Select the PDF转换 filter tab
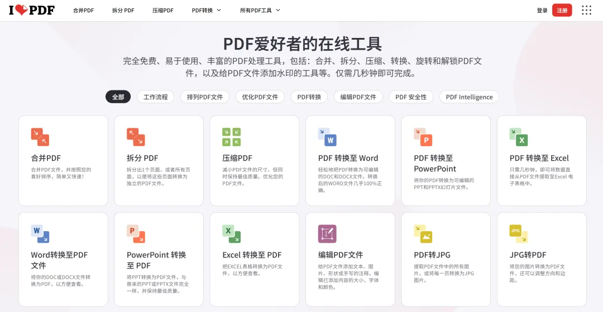This screenshot has width=603, height=312. pyautogui.click(x=309, y=97)
